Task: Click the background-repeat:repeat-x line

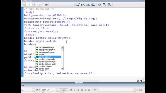Action: click(x=47, y=22)
